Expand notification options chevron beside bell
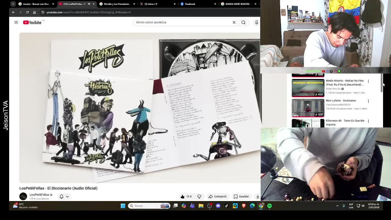Image resolution: width=391 pixels, height=220 pixels. (x=67, y=197)
